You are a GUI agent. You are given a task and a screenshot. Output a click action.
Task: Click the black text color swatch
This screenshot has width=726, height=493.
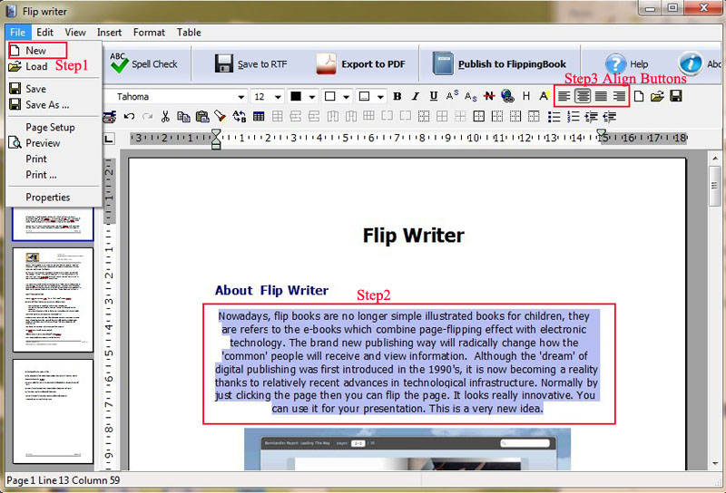click(x=296, y=97)
